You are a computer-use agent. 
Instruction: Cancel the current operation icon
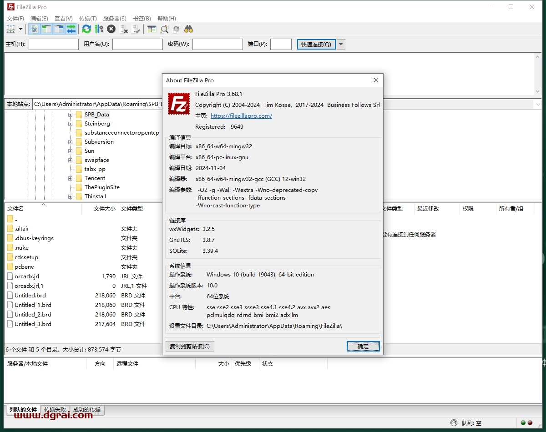click(x=111, y=29)
